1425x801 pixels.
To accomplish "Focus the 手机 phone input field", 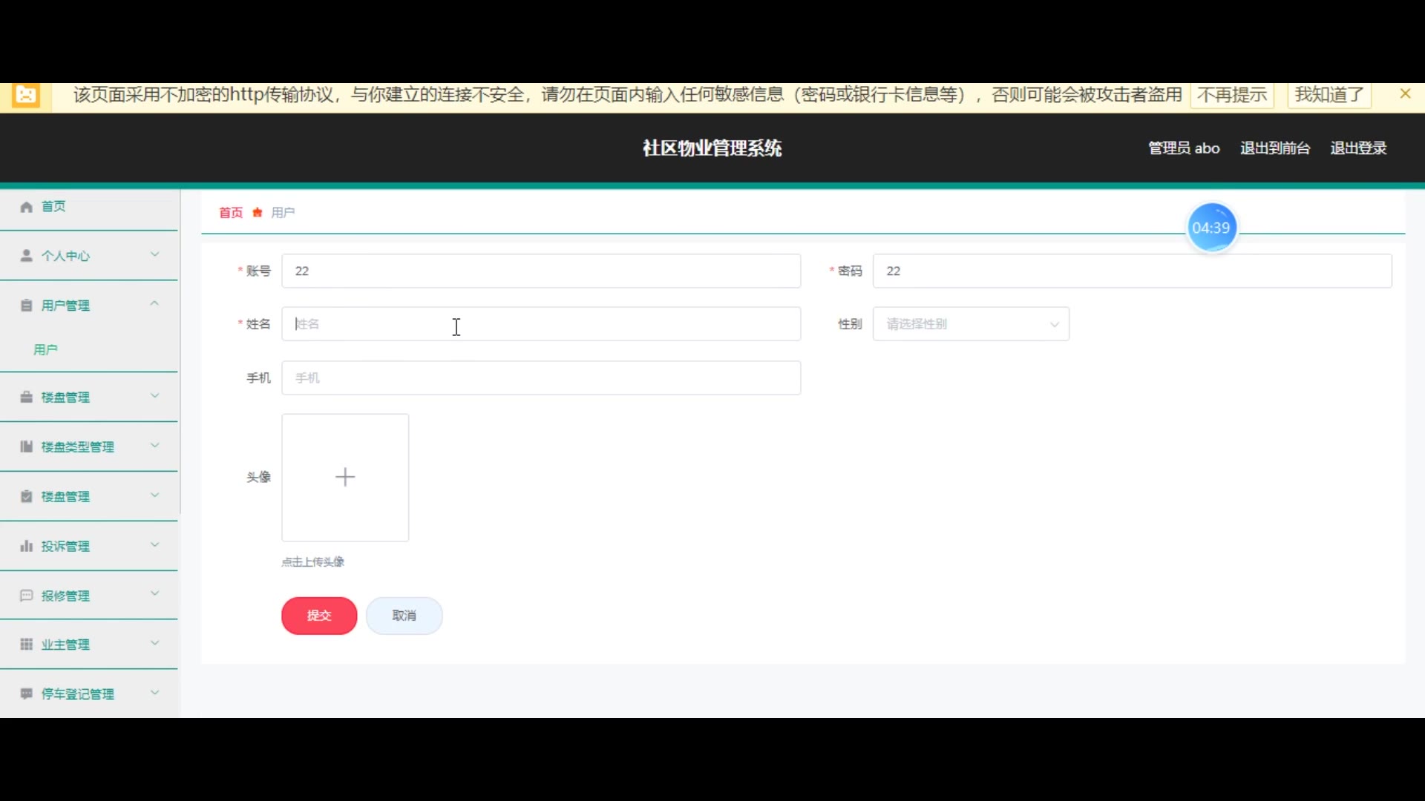I will [541, 378].
